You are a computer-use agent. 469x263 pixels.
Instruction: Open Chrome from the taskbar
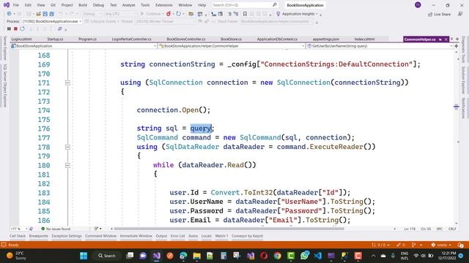pos(277,256)
